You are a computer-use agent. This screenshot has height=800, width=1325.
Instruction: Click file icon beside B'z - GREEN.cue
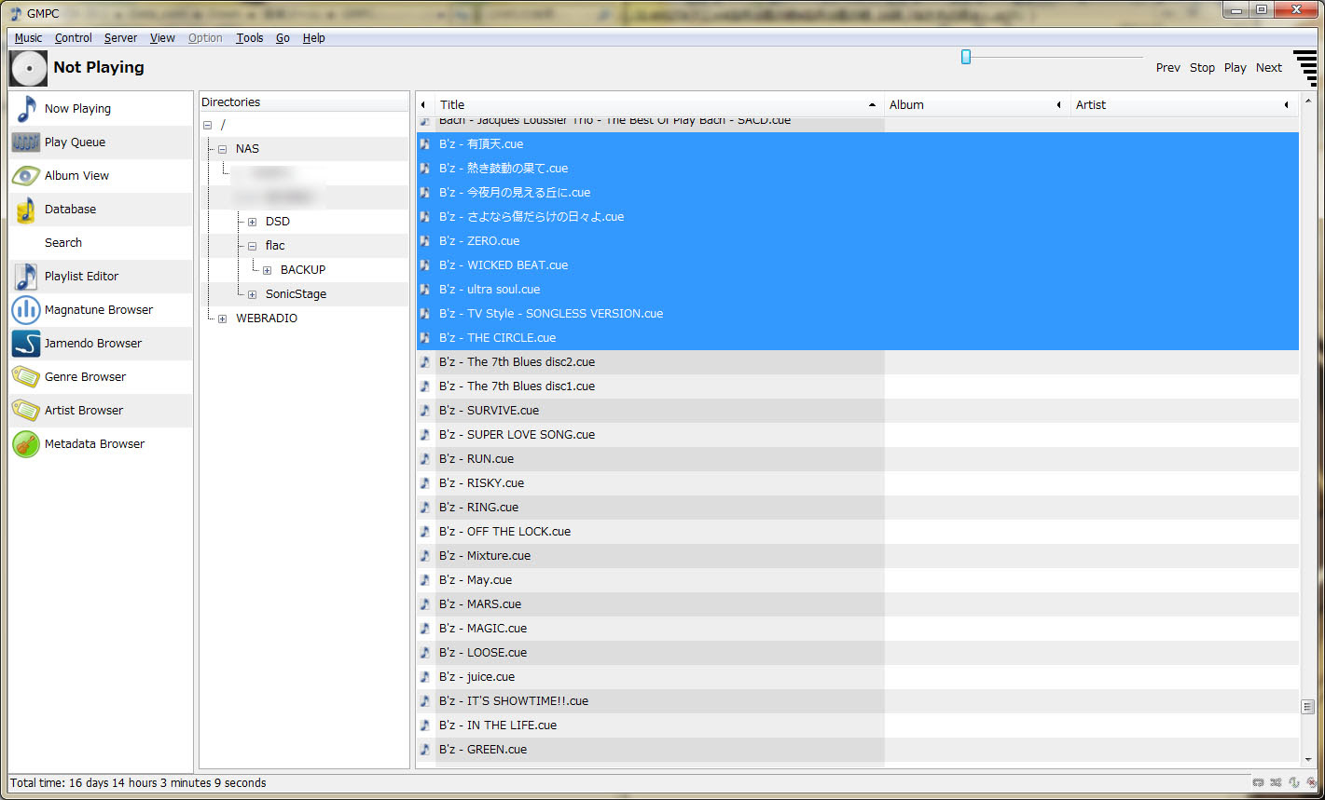click(425, 749)
